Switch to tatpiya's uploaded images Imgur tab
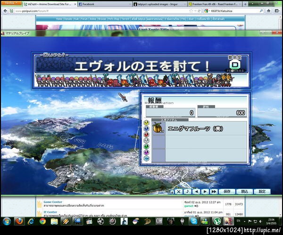 point(160,4)
